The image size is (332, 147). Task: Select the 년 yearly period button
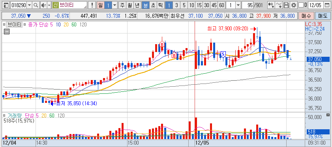[x=137, y=5]
